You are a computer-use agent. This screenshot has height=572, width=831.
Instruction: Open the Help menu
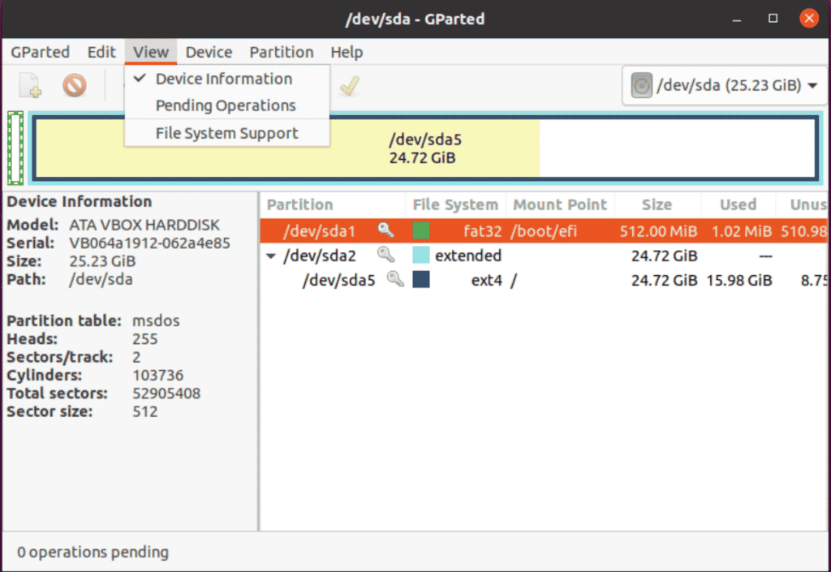(x=347, y=52)
